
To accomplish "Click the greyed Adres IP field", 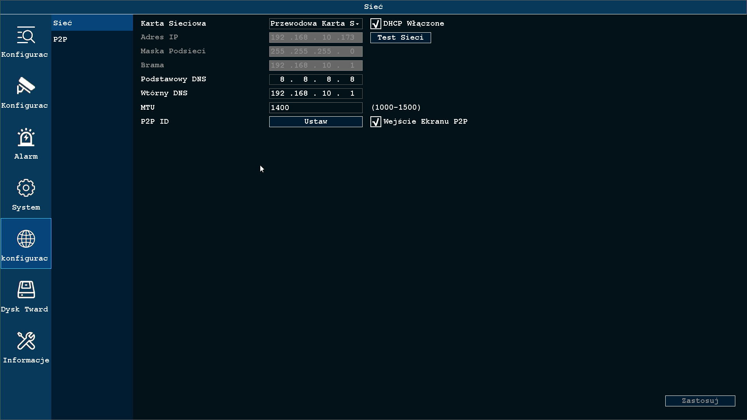I will coord(316,38).
